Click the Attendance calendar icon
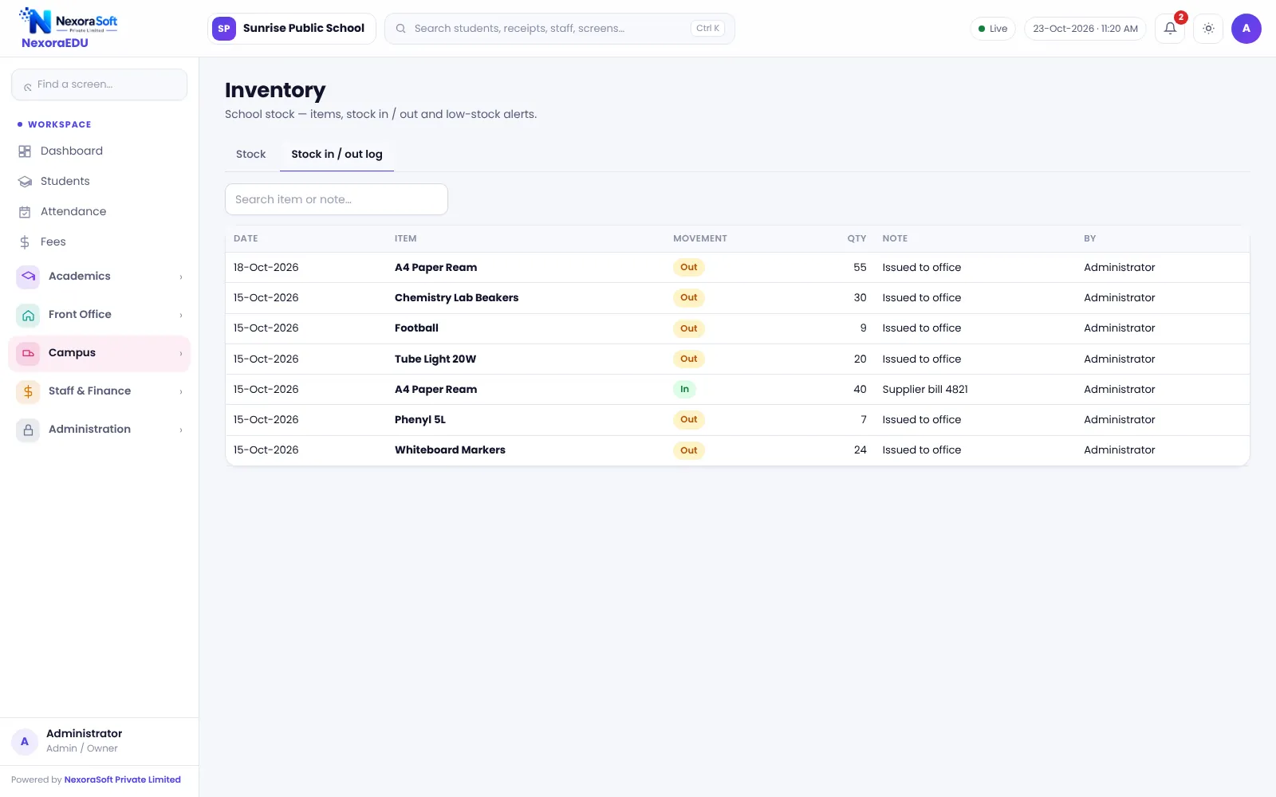The width and height of the screenshot is (1276, 797). [25, 212]
